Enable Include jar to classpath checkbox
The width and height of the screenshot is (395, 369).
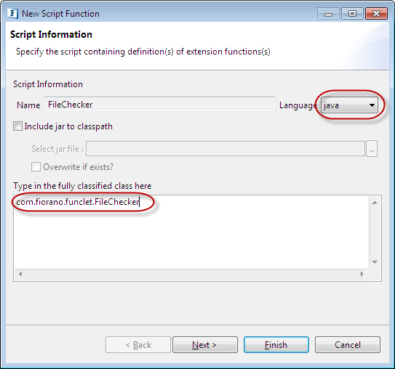tap(18, 126)
